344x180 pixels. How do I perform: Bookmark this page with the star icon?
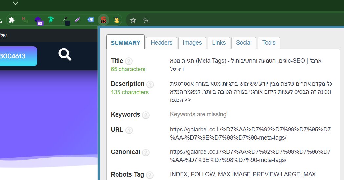tap(133, 20)
